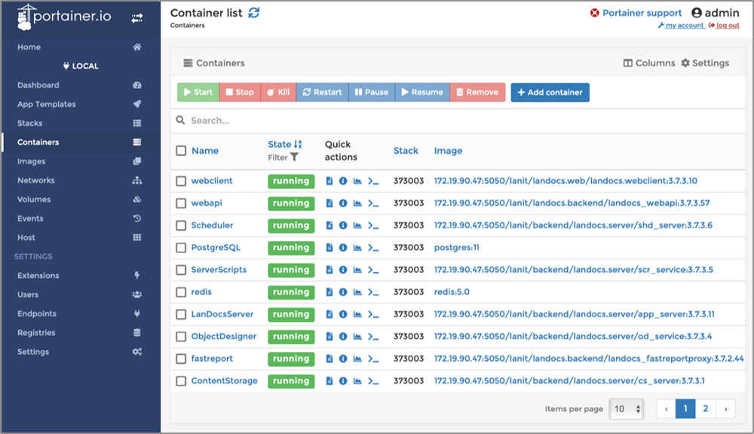Select the fastreport container checkbox

[x=181, y=359]
